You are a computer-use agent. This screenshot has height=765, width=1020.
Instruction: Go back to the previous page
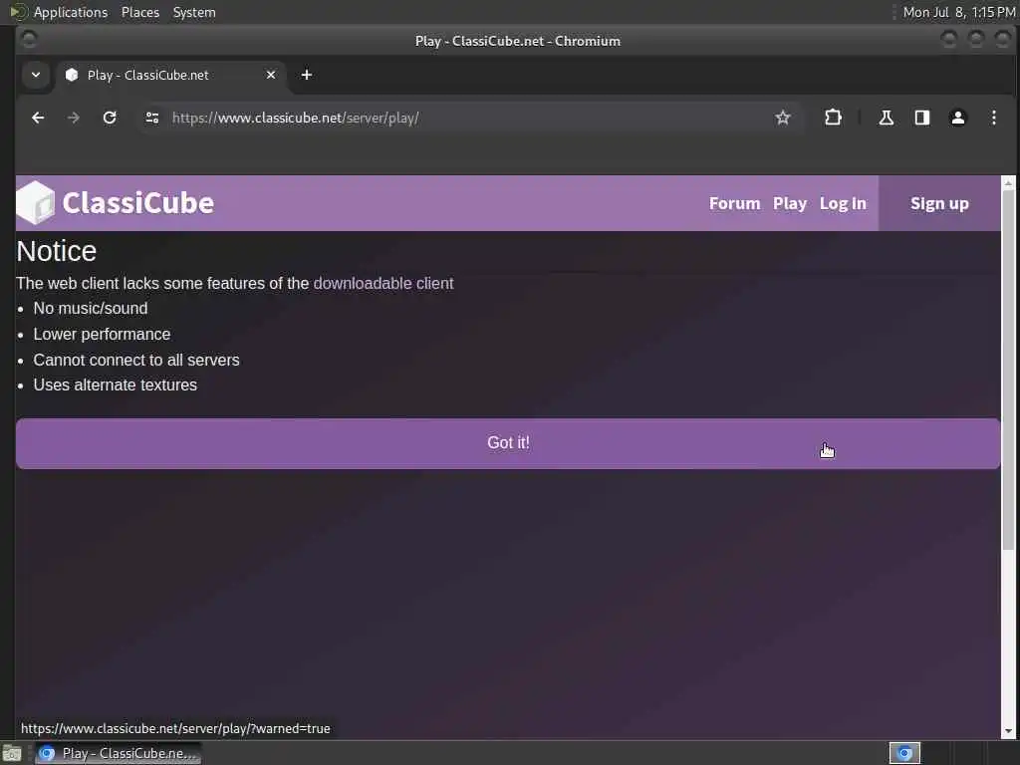38,118
